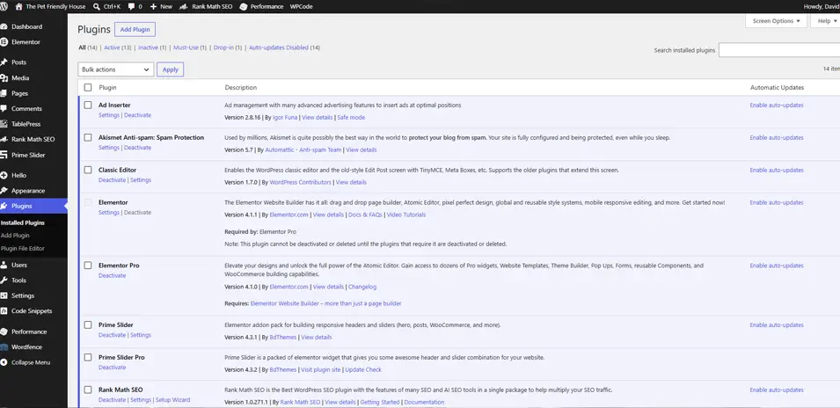Click the Collapse Menu icon
This screenshot has height=408, width=840.
point(4,362)
